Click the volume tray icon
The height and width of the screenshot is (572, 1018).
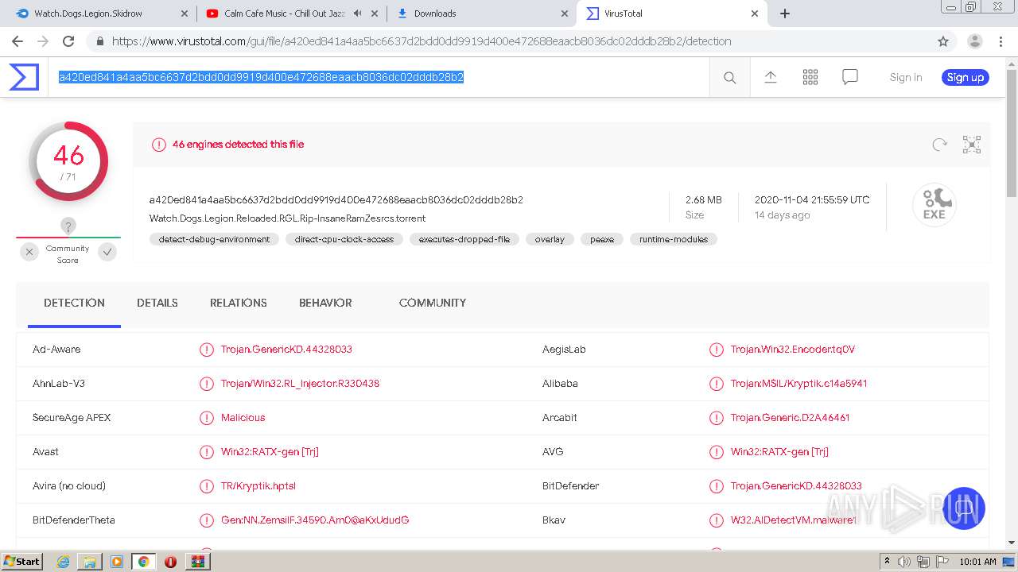[904, 562]
